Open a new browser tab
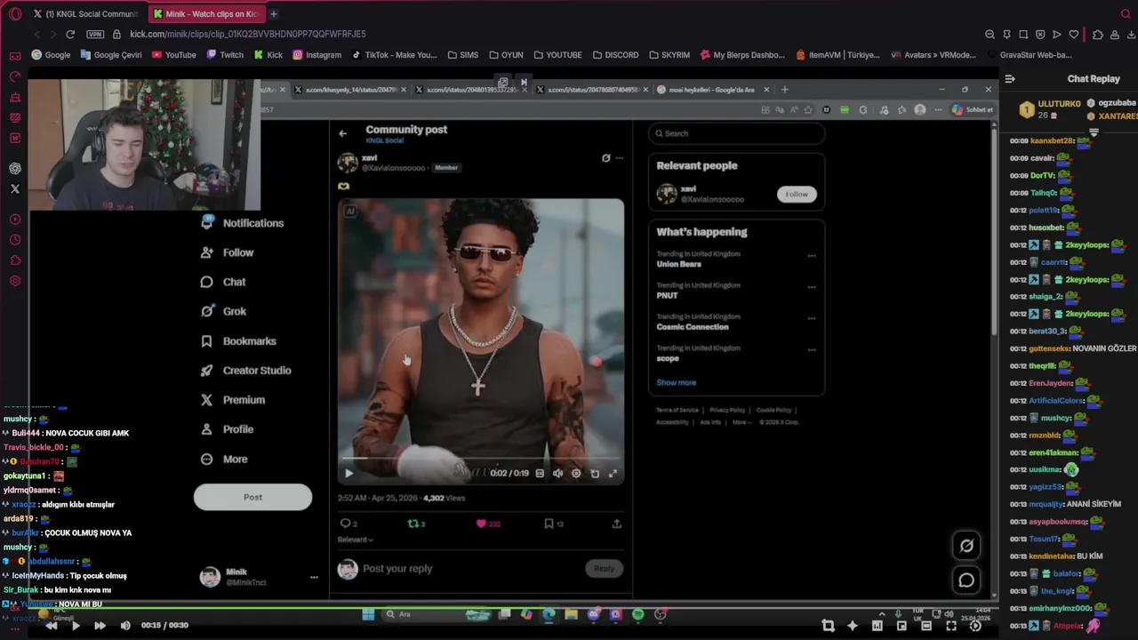Screen dimensions: 1138x640 [274, 13]
